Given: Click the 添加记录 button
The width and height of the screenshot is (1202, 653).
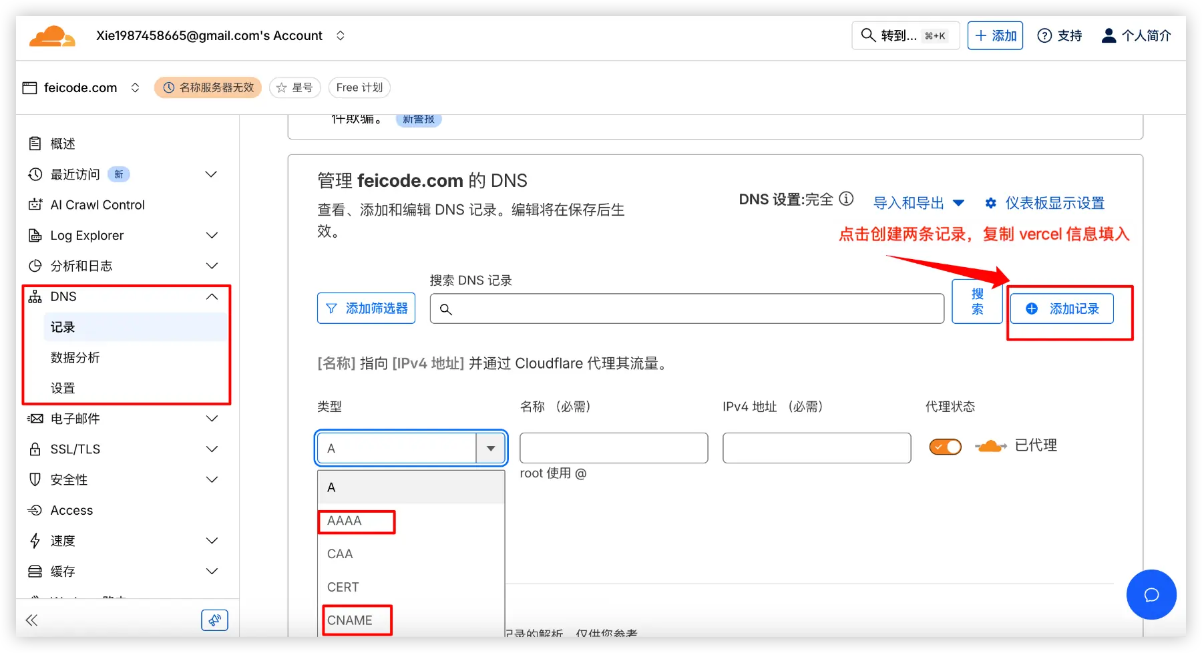Looking at the screenshot, I should pyautogui.click(x=1062, y=308).
